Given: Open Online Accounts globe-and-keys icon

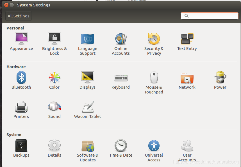Looking at the screenshot, I should [x=121, y=38].
